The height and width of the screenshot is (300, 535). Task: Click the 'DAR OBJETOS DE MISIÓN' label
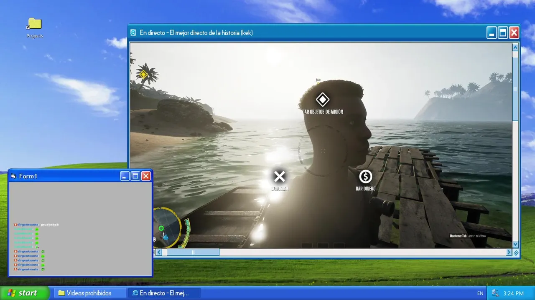[322, 112]
